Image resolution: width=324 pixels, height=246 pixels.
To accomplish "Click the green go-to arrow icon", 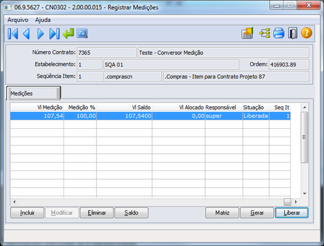I will [69, 34].
